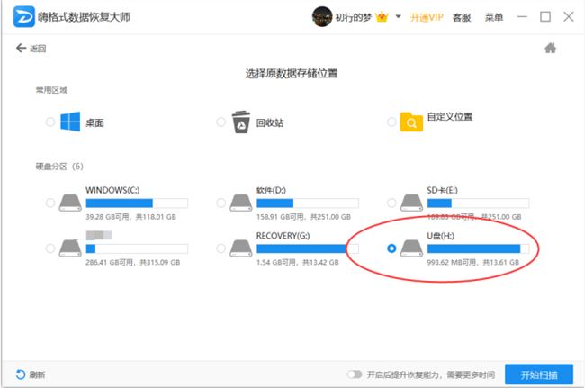Select WINDOWS(C:) radio button
The image size is (585, 388).
(x=50, y=203)
